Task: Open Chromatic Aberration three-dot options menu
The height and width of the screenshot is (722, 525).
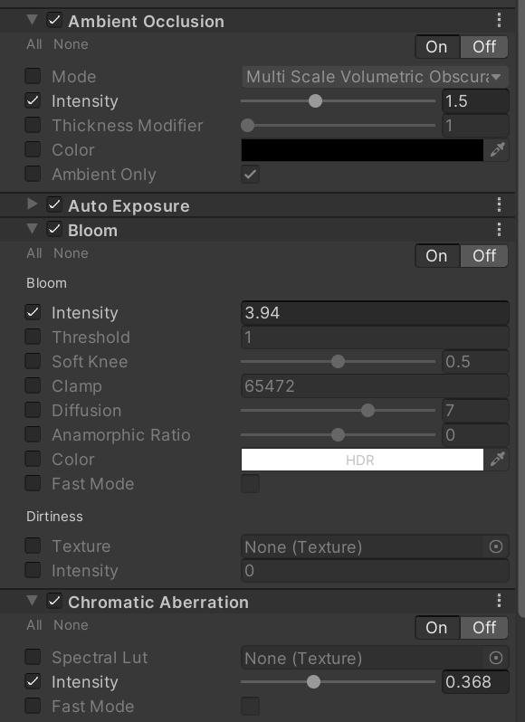Action: 500,601
